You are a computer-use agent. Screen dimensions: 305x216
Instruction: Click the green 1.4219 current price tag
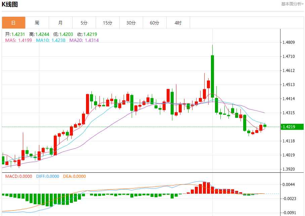coord(292,127)
